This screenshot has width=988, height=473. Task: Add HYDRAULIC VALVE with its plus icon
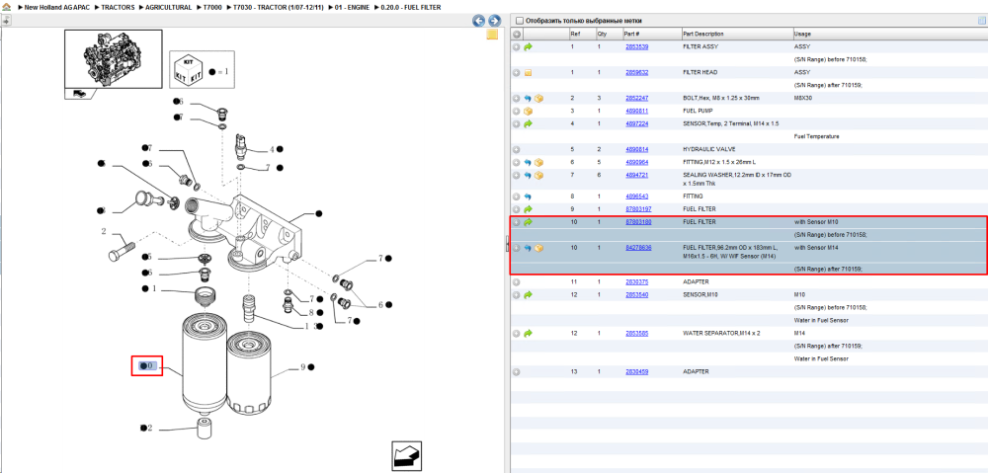click(x=516, y=149)
